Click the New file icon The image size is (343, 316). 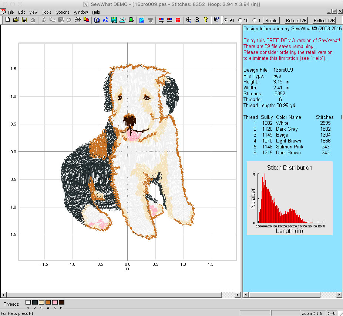pyautogui.click(x=7, y=20)
